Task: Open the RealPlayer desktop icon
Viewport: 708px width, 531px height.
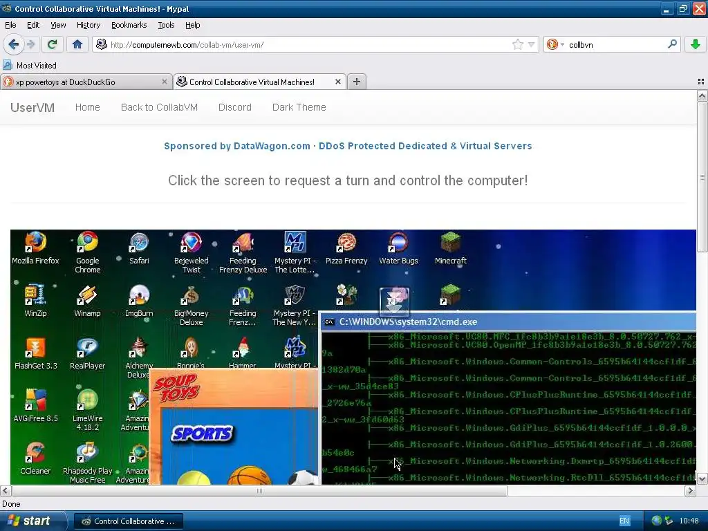Action: pos(88,353)
